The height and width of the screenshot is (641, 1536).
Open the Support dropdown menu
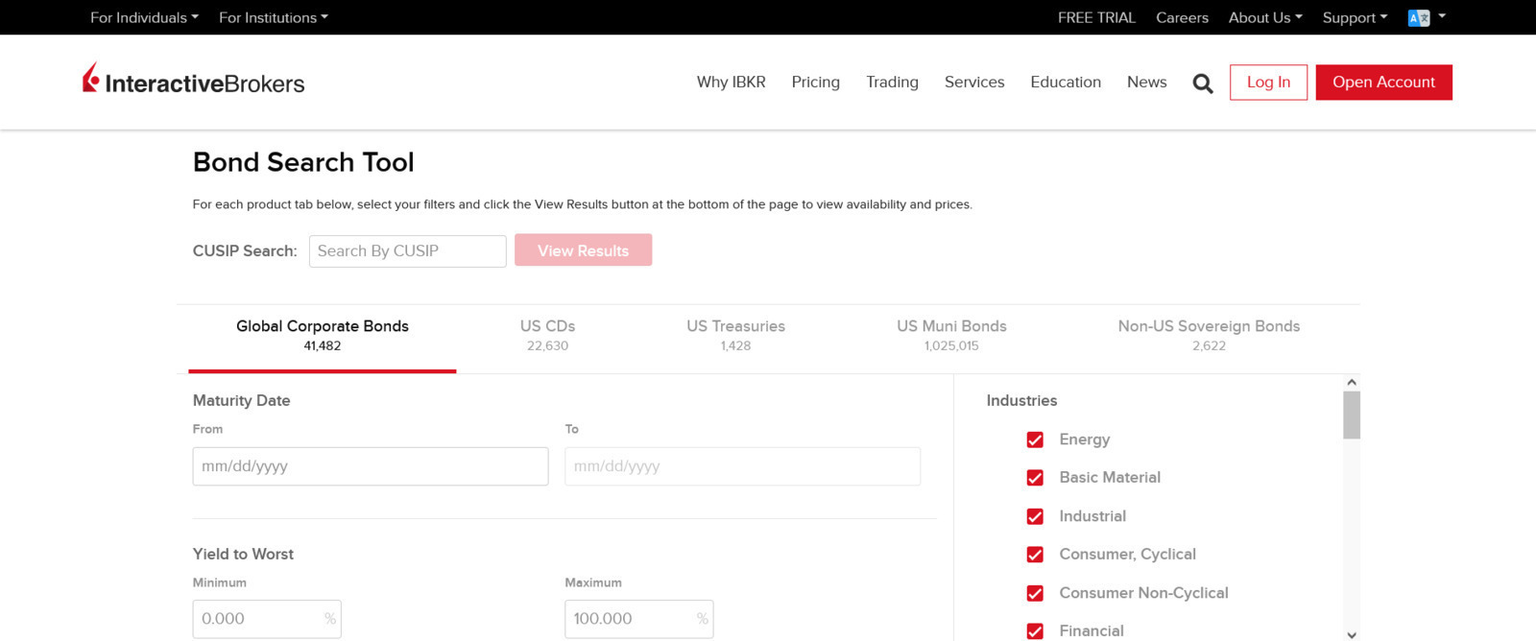tap(1355, 17)
